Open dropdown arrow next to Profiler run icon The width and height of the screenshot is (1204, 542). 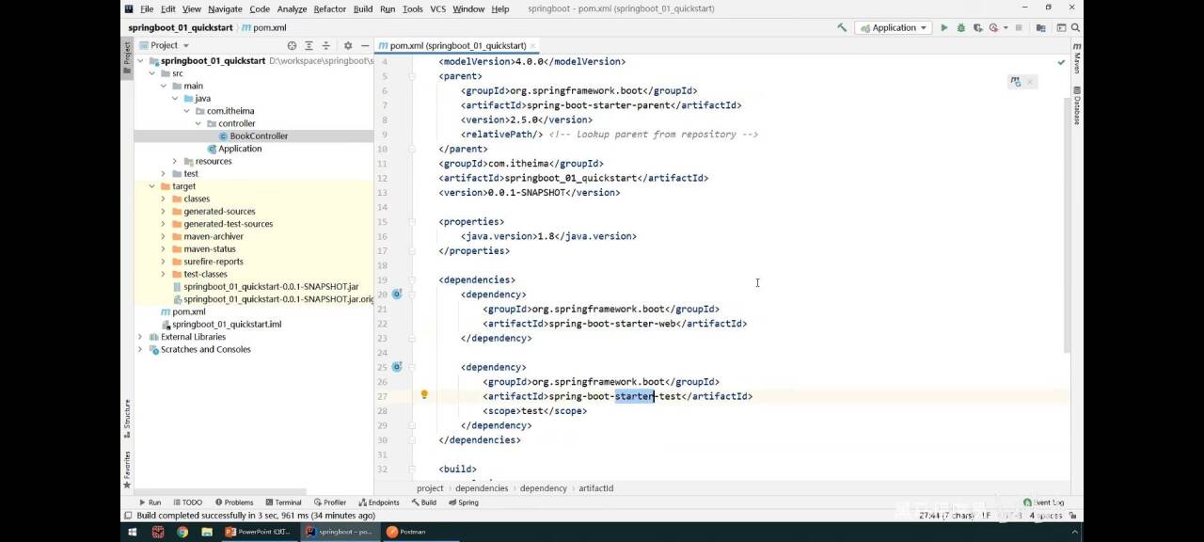(1004, 28)
